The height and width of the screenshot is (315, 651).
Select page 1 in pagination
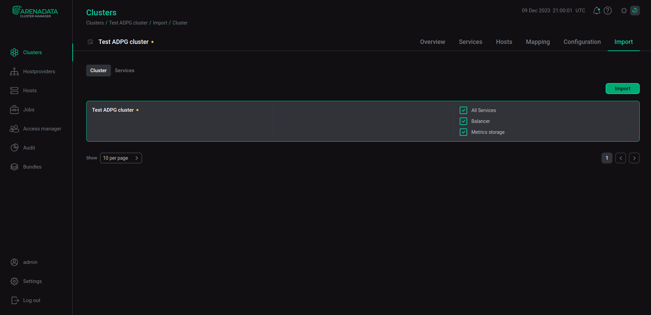[x=607, y=158]
